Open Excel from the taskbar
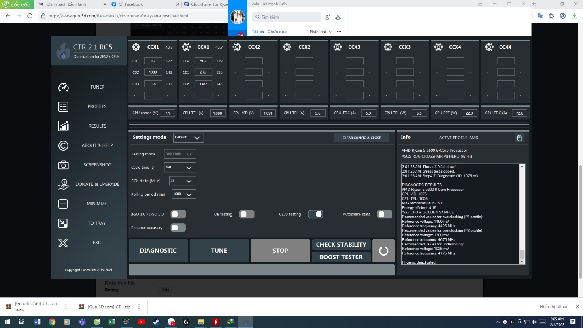This screenshot has width=583, height=328. 112,322
